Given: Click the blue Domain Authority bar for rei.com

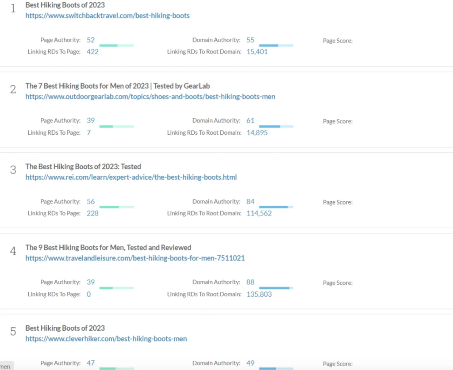Looking at the screenshot, I should coord(276,207).
